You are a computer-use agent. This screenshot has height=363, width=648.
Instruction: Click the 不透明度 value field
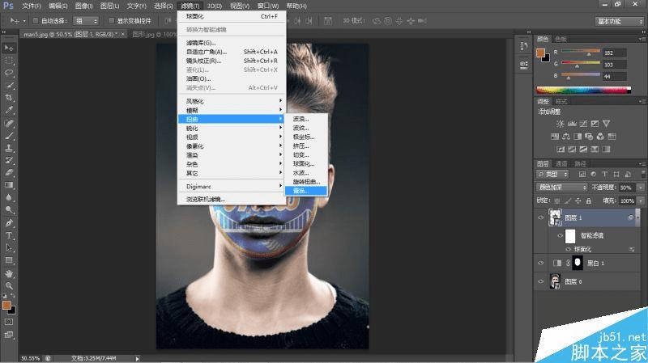point(627,188)
